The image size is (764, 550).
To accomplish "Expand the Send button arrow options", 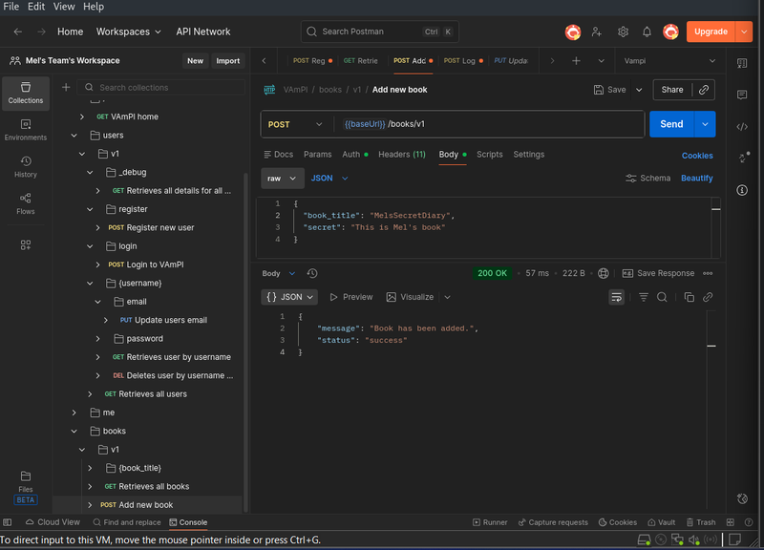I will 706,124.
